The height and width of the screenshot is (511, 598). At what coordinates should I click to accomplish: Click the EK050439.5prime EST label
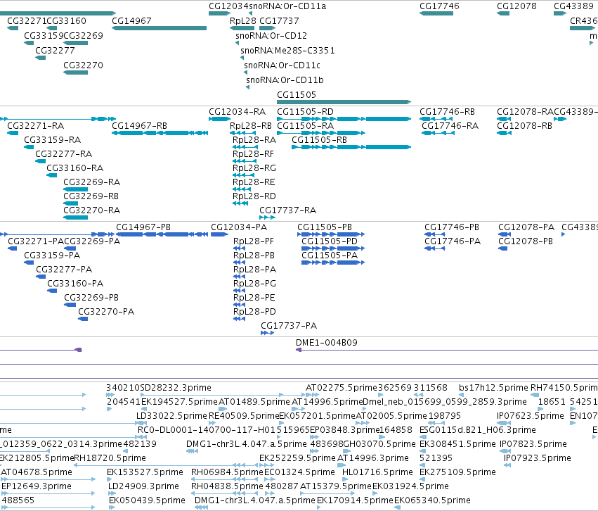coord(147,500)
